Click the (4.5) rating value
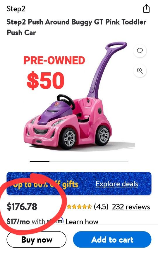Image resolution: width=158 pixels, height=259 pixels. 101,207
